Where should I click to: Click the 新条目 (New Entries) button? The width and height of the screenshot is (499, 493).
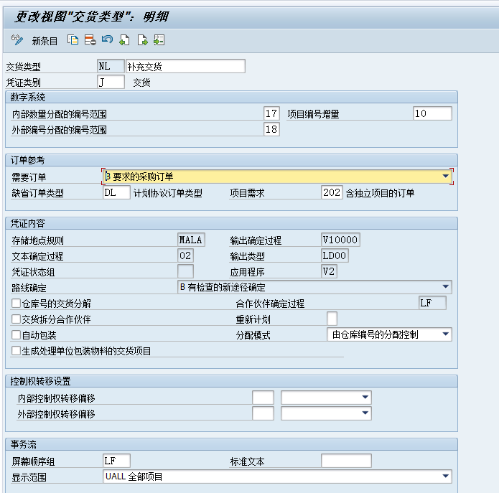point(45,41)
